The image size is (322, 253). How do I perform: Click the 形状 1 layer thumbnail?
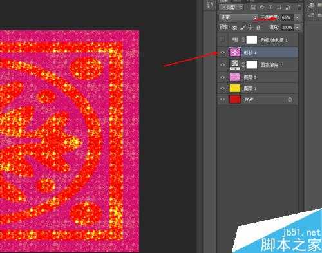tap(235, 52)
